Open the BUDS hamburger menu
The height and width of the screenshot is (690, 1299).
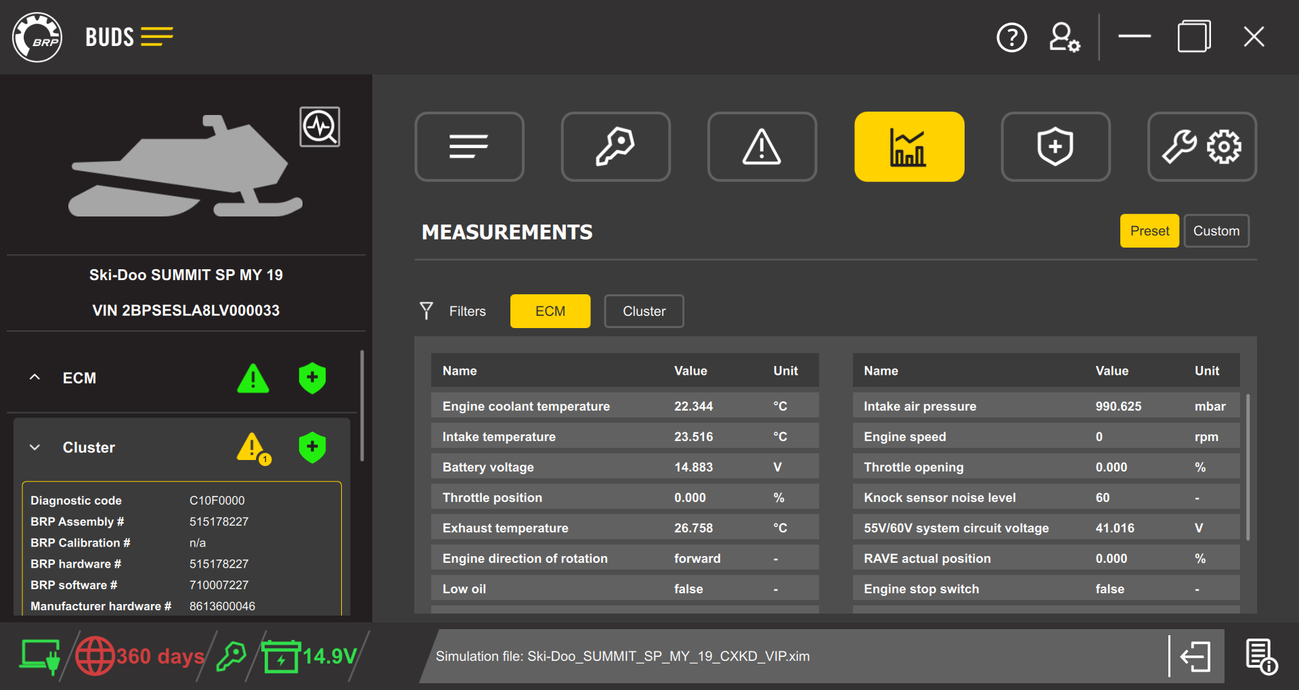[157, 37]
